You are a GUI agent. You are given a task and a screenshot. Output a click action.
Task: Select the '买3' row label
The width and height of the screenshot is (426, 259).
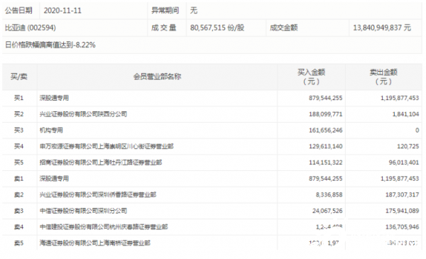(x=18, y=131)
